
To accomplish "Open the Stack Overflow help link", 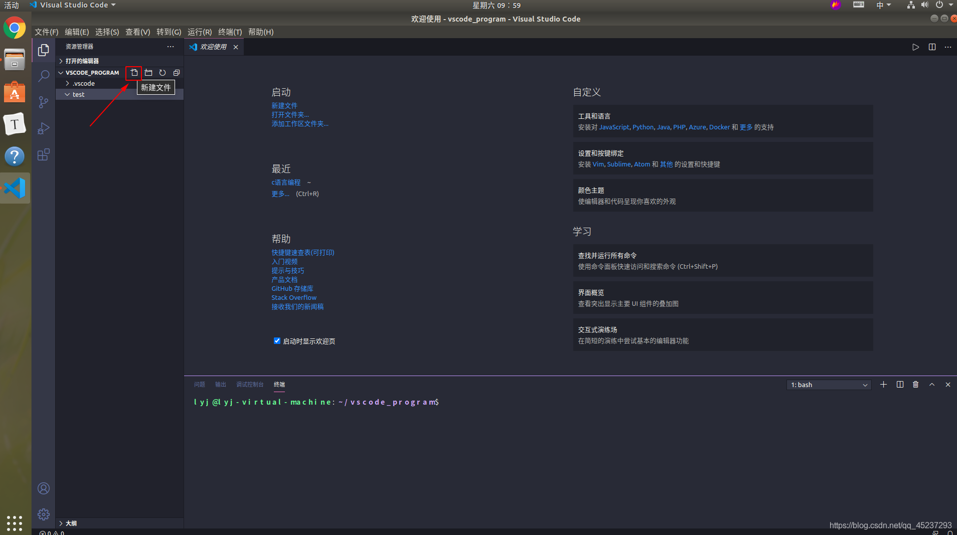I will click(x=294, y=297).
